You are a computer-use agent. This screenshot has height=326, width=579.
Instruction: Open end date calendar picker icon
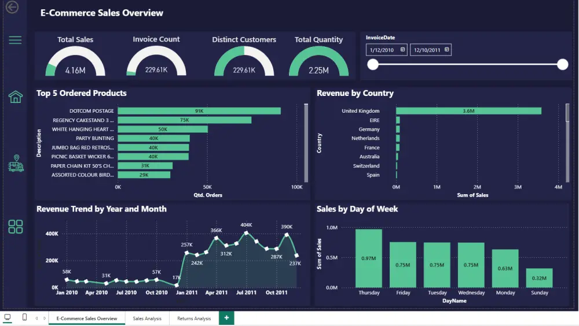(x=447, y=49)
